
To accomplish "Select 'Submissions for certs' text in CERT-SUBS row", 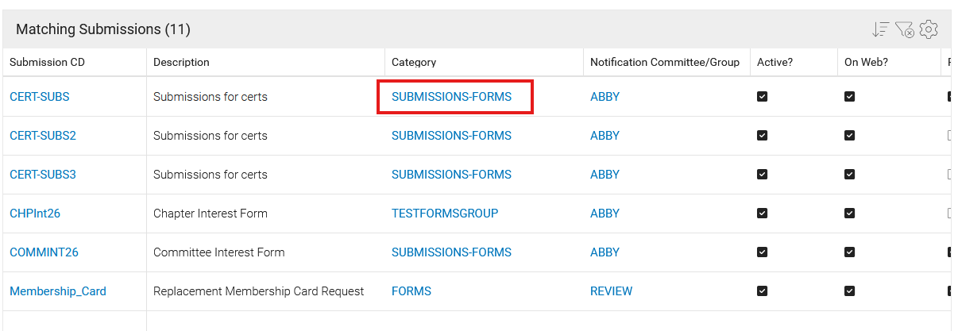I will 211,97.
